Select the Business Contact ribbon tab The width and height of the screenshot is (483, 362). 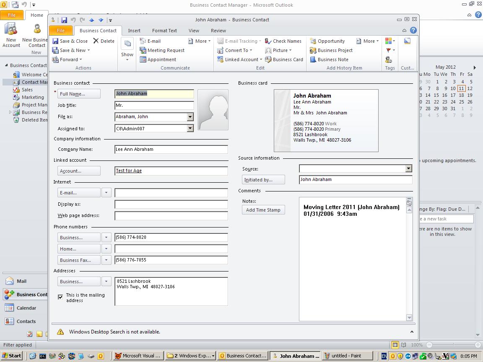click(x=98, y=31)
